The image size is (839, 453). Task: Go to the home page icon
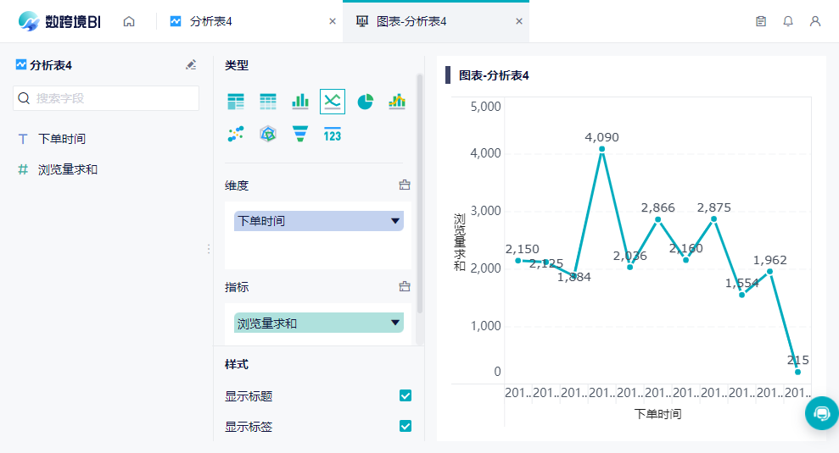(129, 21)
